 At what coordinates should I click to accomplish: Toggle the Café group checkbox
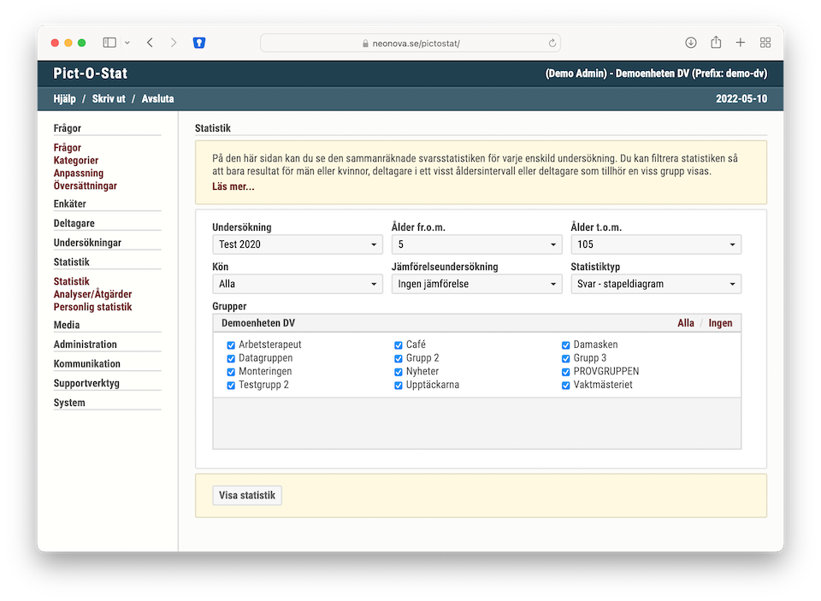click(x=399, y=345)
